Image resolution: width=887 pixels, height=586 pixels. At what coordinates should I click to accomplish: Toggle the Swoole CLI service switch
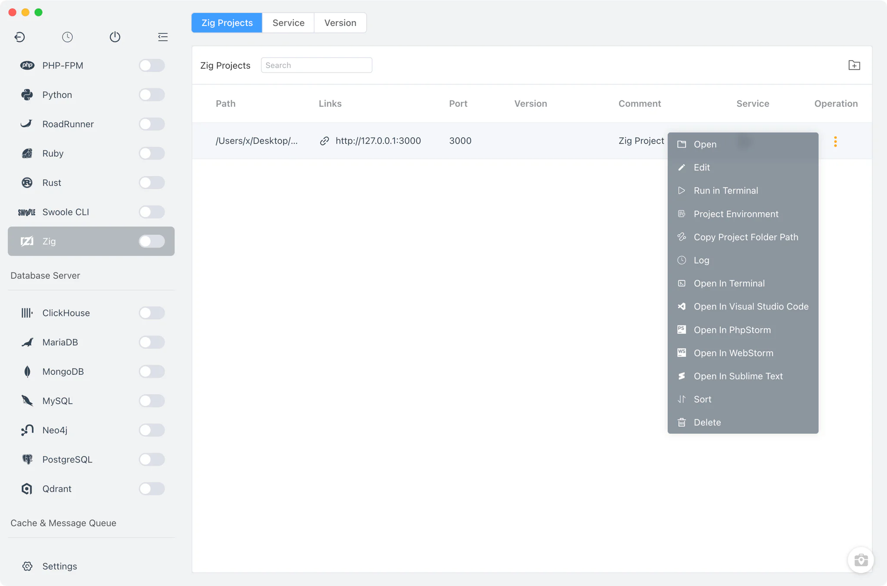(152, 212)
